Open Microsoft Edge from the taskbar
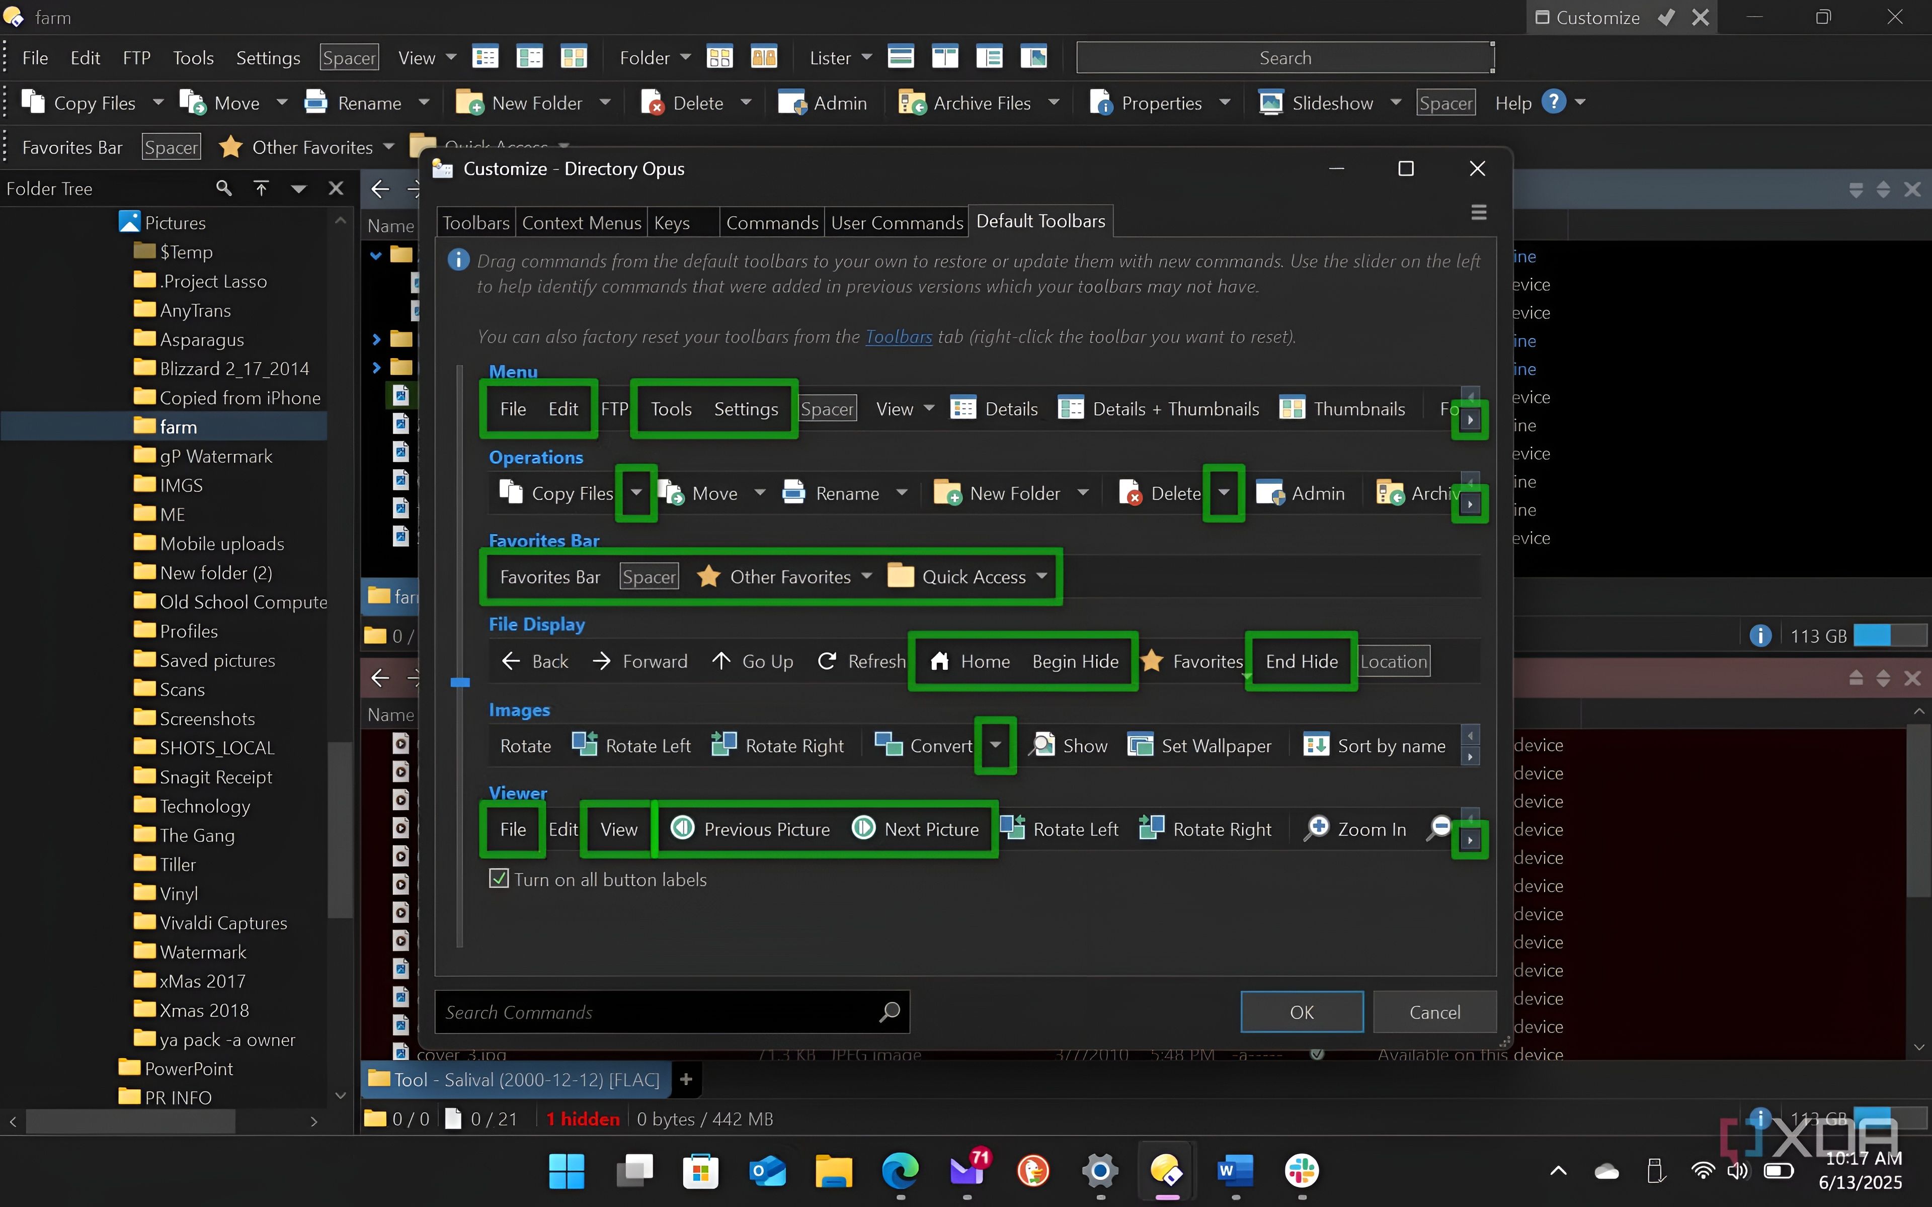Image resolution: width=1932 pixels, height=1207 pixels. point(901,1171)
